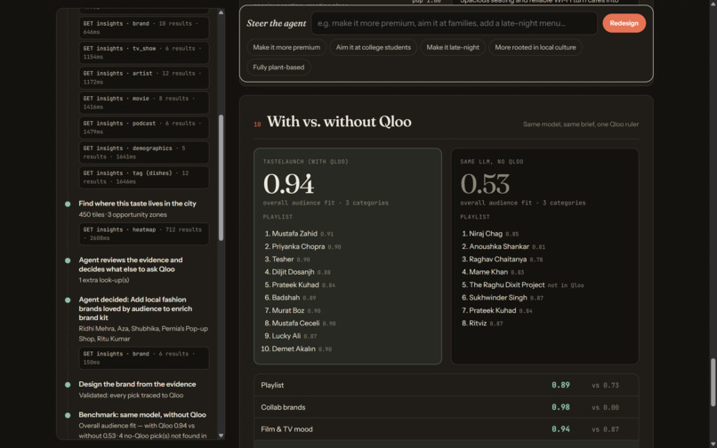Click the Film & TV mood comparison row
Viewport: 717px width, 448px height.
tap(447, 429)
